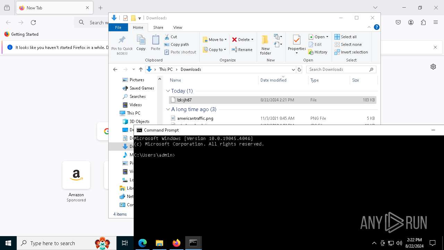Switch to the View ribbon tab
Screen dimensions: 444x250
point(178,27)
